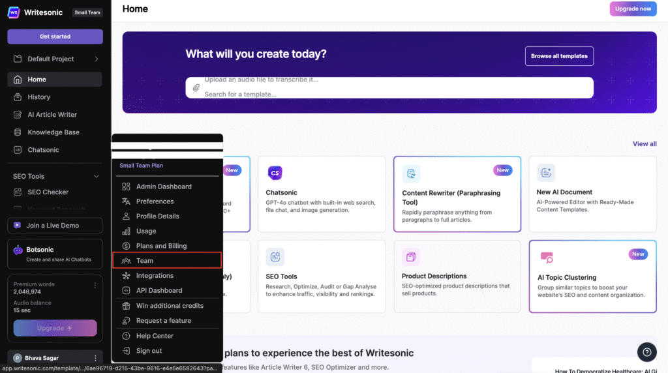Click the Writesonic logo icon
The width and height of the screenshot is (668, 373).
tap(14, 12)
